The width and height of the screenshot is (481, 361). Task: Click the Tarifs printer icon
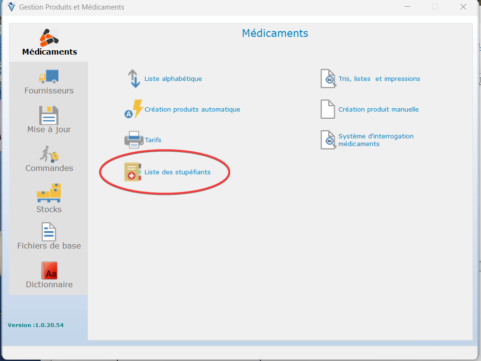(x=134, y=140)
